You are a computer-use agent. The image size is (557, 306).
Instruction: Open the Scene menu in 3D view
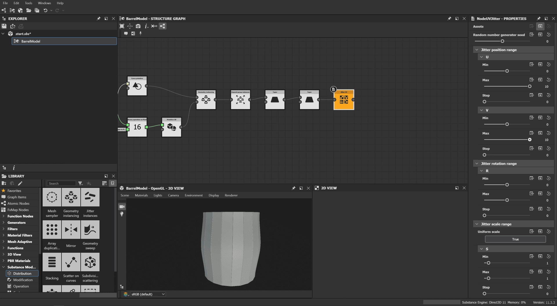[x=125, y=195]
